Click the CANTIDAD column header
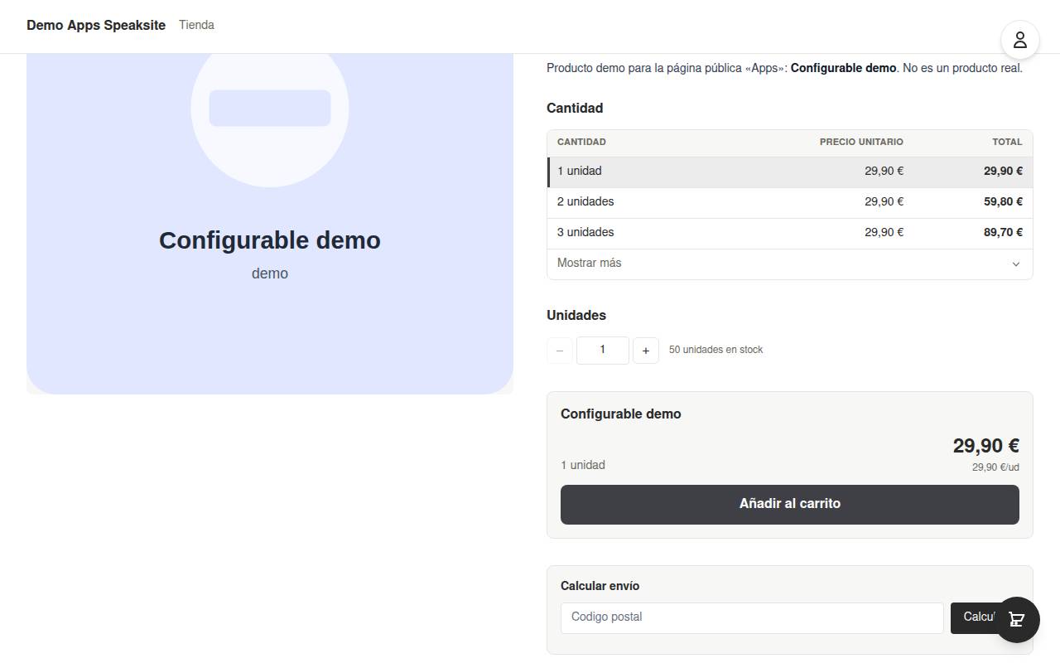This screenshot has width=1060, height=663. (x=581, y=142)
